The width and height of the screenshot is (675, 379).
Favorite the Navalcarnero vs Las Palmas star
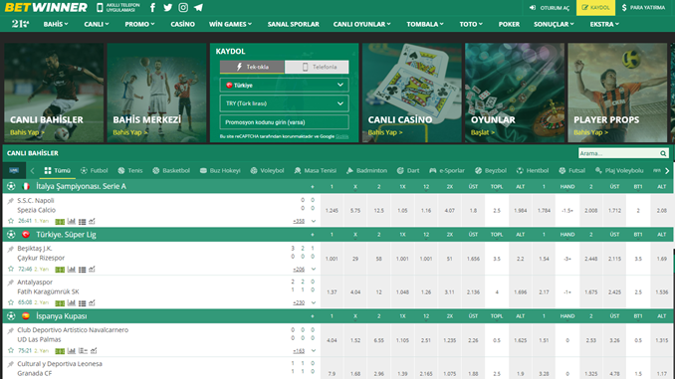pyautogui.click(x=11, y=350)
